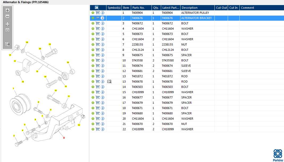Select callout 22 in the diagram
Image resolution: width=284 pixels, height=162 pixels.
(27, 42)
